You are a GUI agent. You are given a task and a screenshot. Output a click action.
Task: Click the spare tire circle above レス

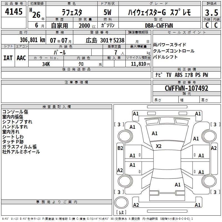point(121,203)
